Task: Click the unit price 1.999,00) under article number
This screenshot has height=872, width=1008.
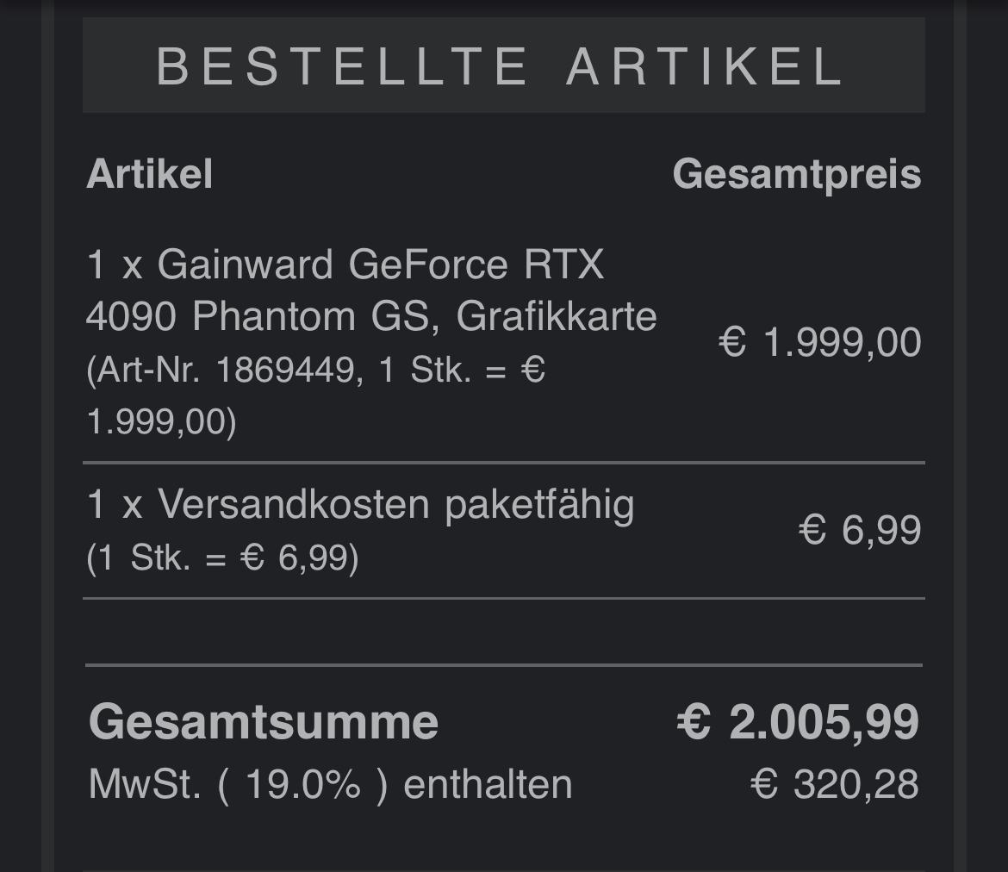Action: (x=161, y=422)
